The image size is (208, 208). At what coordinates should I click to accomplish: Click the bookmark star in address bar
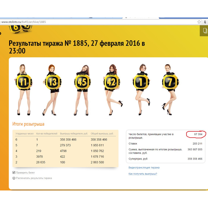coord(199,22)
